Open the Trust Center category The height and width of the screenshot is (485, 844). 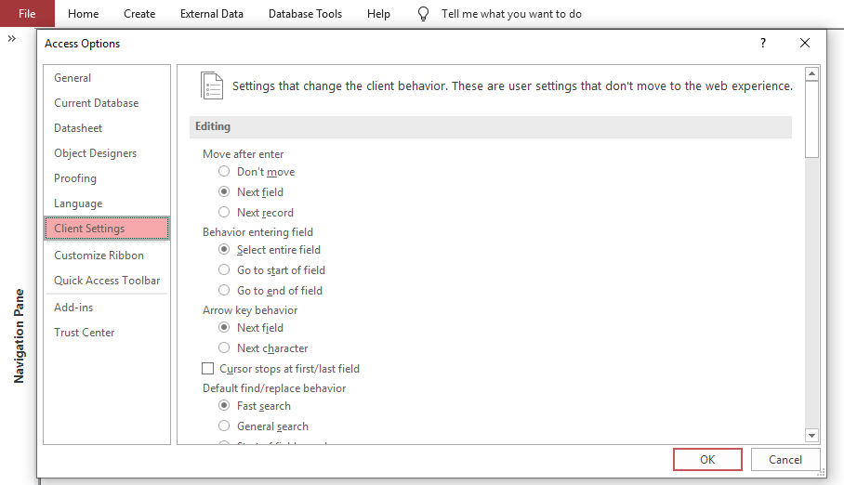click(x=85, y=333)
